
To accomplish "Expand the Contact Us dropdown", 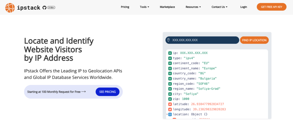I will [219, 7].
